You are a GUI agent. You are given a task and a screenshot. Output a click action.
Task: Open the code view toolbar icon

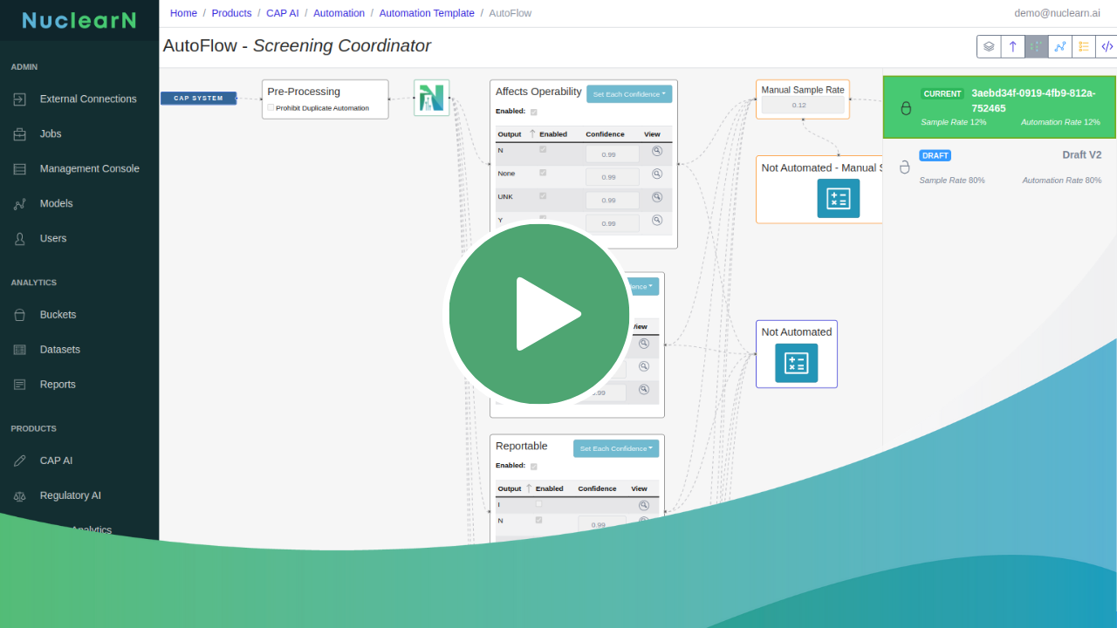click(x=1107, y=47)
